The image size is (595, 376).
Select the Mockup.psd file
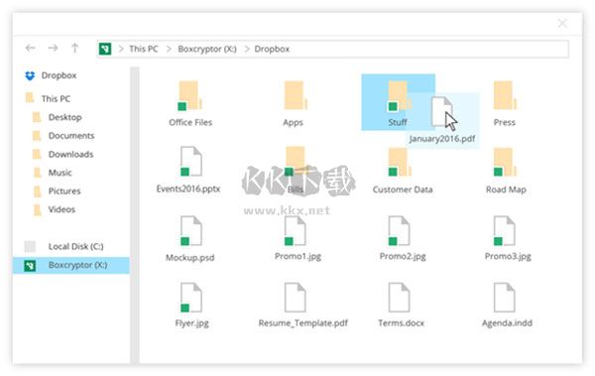(190, 238)
